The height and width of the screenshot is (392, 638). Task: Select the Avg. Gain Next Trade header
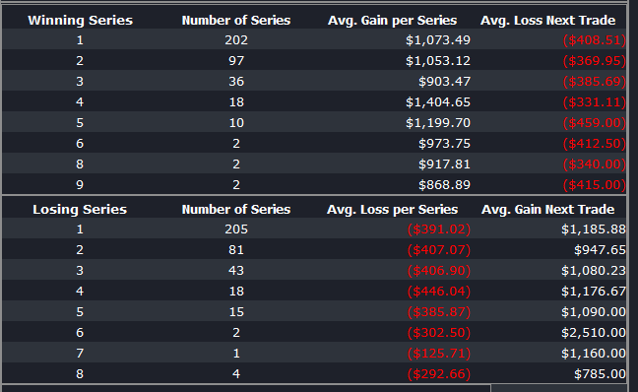547,209
